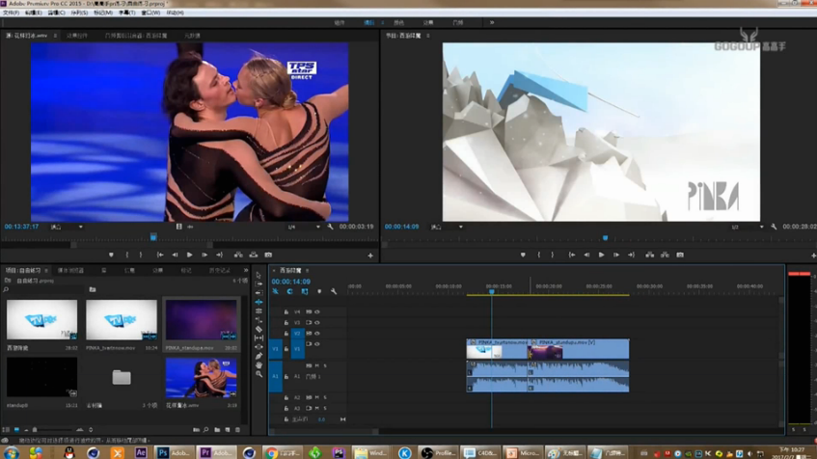This screenshot has height=459, width=817.
Task: Select the Slip tool
Action: [x=259, y=338]
